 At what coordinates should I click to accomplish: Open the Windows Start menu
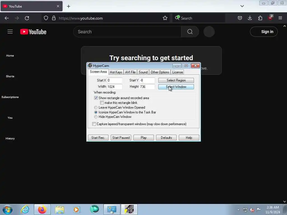coord(8,209)
